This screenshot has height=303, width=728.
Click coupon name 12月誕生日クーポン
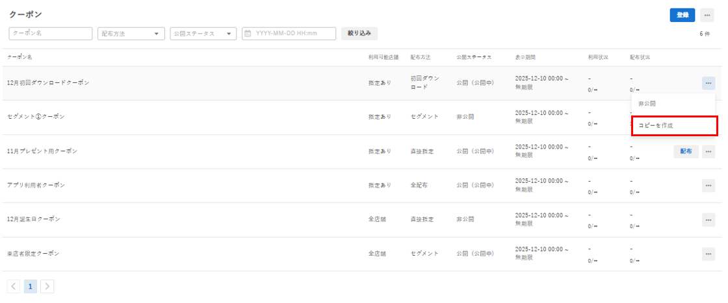pyautogui.click(x=34, y=219)
